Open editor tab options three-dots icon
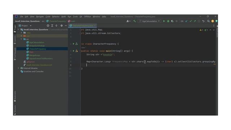231x130 pixels. 214,26
